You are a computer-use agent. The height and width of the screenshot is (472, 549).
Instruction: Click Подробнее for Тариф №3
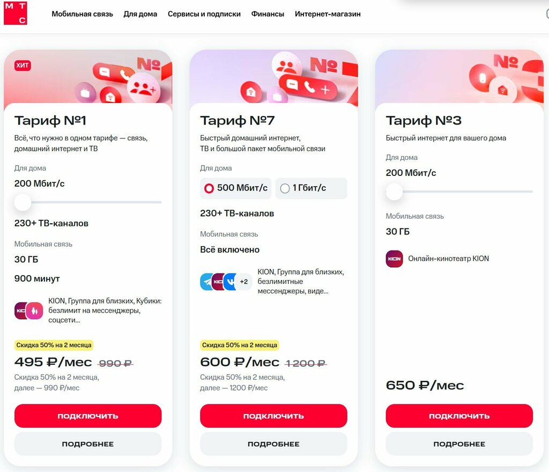tap(459, 444)
